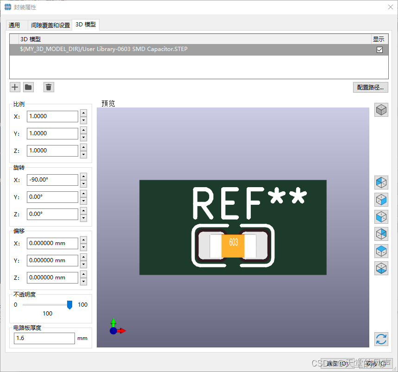Click the XYZ axis gizmo in preview
The height and width of the screenshot is (372, 398).
pos(117,327)
